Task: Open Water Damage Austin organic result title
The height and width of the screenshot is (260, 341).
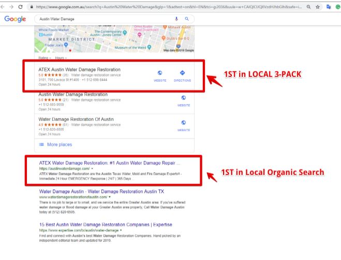Action: point(101,191)
